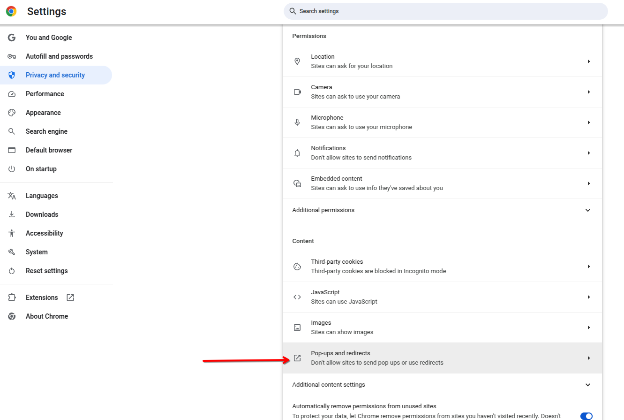
Task: Click the Third-party cookies icon
Action: [297, 266]
